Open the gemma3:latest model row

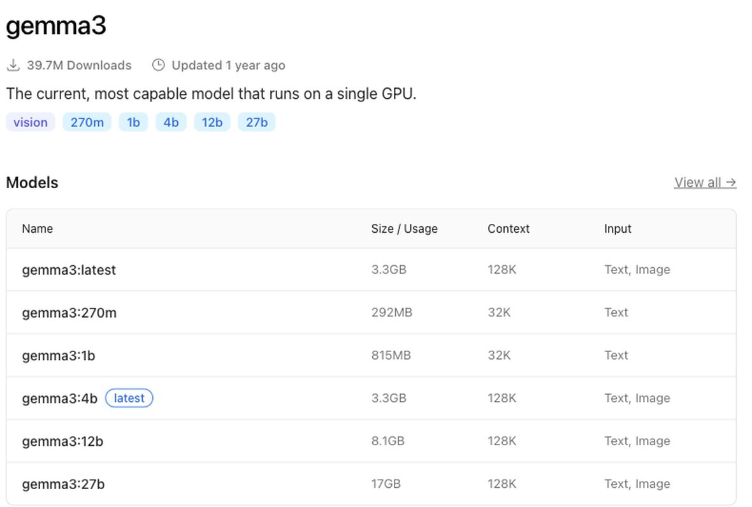pos(371,270)
